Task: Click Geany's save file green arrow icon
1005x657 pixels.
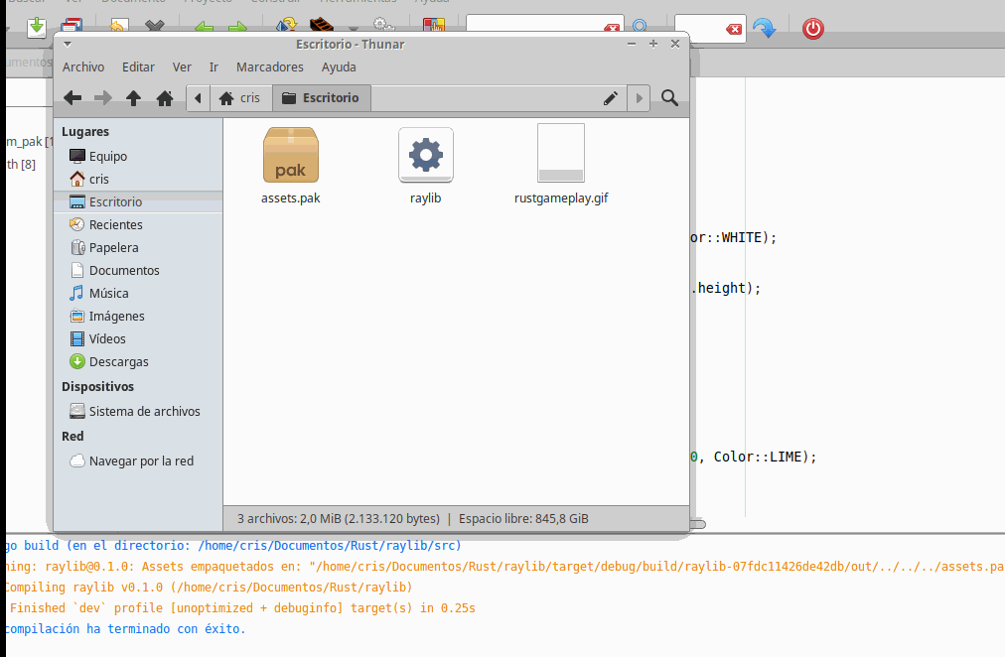Action: click(37, 28)
